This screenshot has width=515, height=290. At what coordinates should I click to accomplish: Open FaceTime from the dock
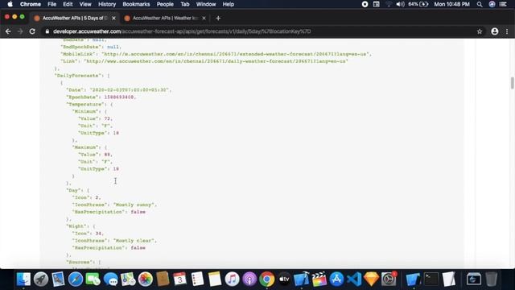coord(93,280)
